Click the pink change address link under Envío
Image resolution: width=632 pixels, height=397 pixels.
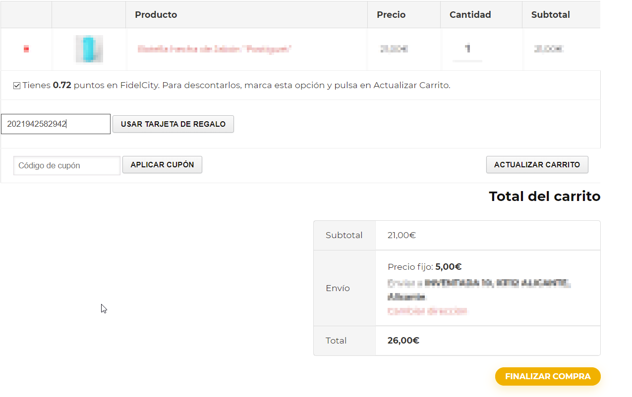[427, 311]
